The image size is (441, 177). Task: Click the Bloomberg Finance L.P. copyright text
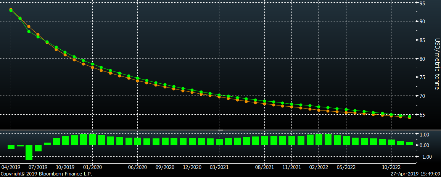pos(46,174)
